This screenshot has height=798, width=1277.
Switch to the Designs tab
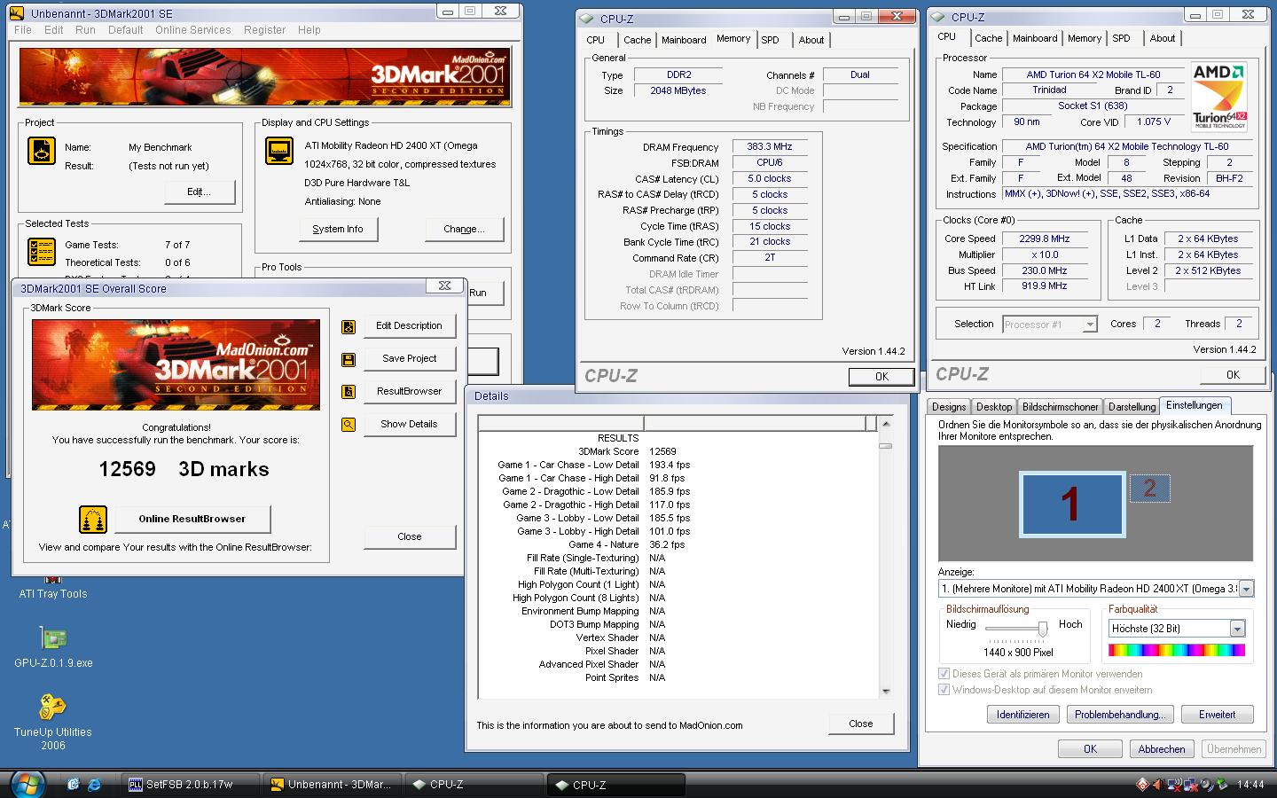tap(949, 407)
